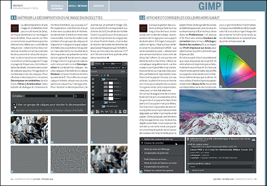Image resolution: width=267 pixels, height=186 pixels.
Task: Toggle the eye icon of Échelle 3 layer
Action: (x=93, y=91)
